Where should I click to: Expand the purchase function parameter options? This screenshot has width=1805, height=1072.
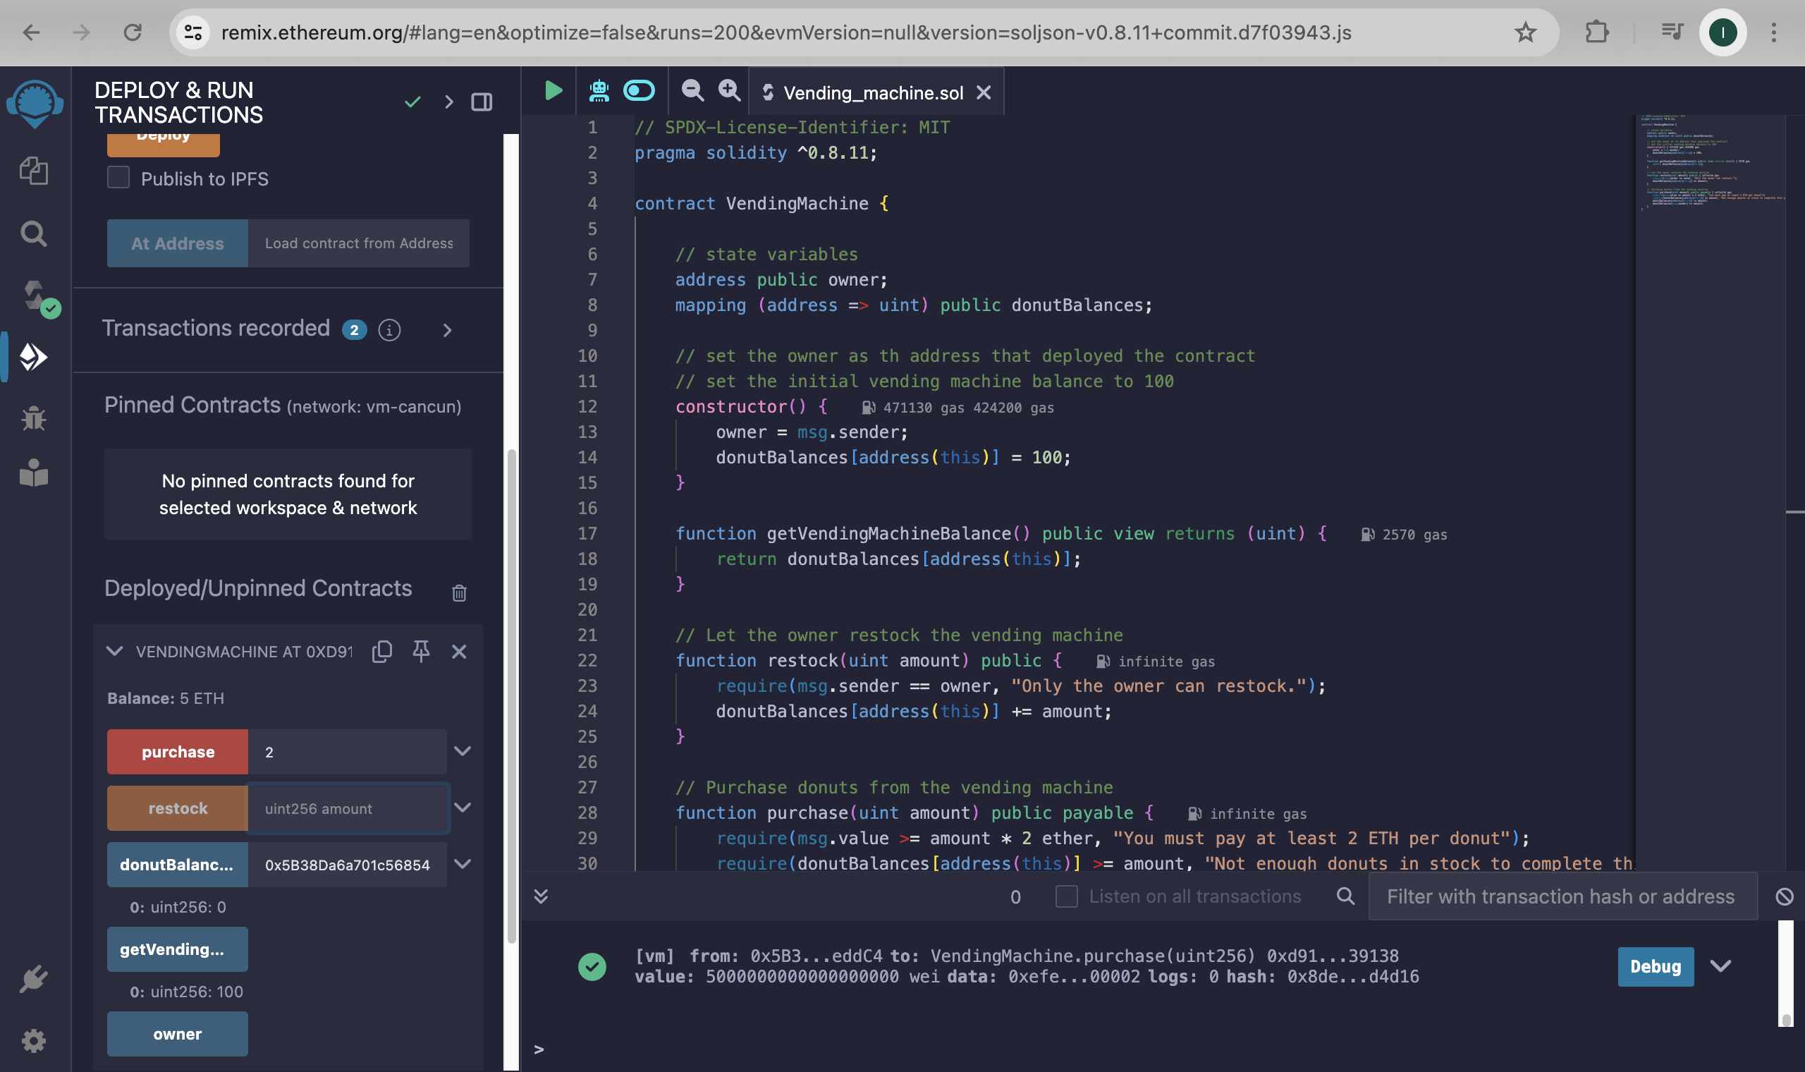coord(463,751)
